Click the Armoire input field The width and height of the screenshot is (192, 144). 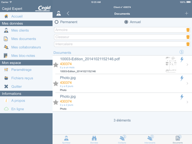coord(120,30)
